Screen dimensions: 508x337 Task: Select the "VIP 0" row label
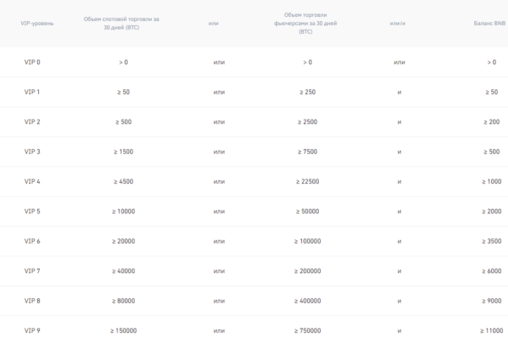32,62
